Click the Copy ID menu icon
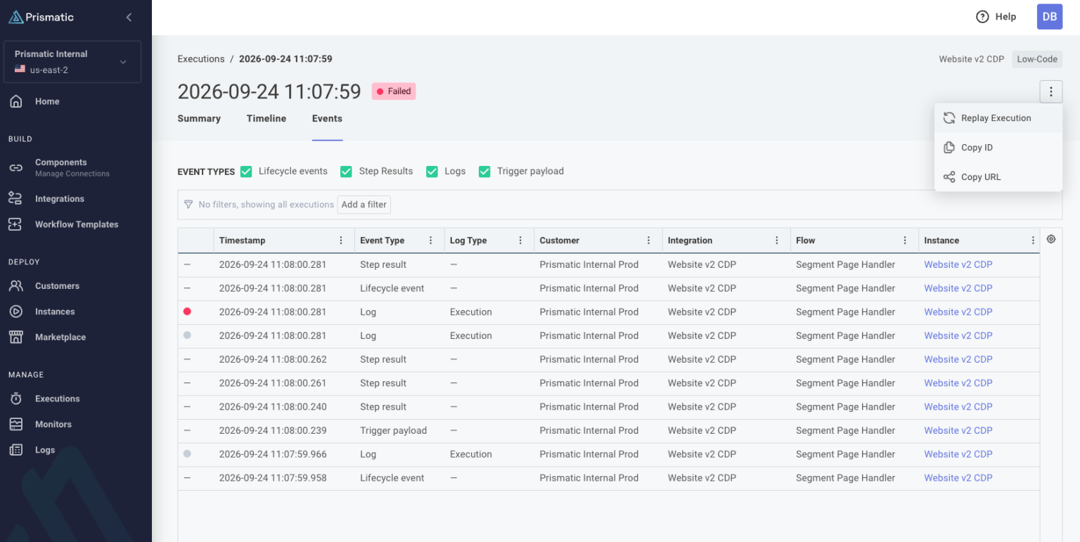Screen dimensions: 1080x542 point(949,148)
